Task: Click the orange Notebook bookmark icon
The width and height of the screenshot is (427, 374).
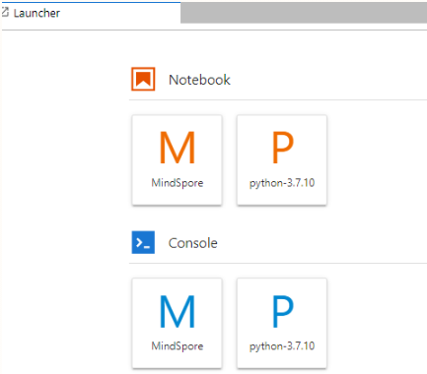Action: [x=143, y=79]
